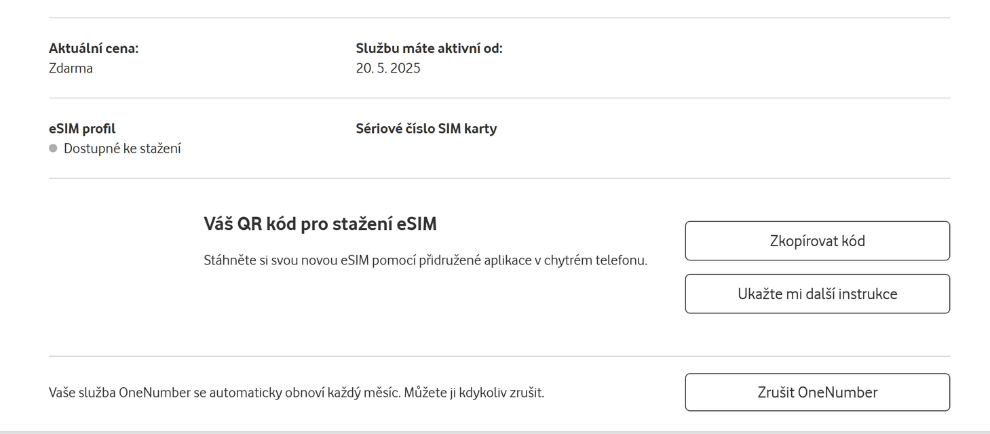Click the gray strip at the page bottom
The image size is (990, 434).
(x=495, y=431)
